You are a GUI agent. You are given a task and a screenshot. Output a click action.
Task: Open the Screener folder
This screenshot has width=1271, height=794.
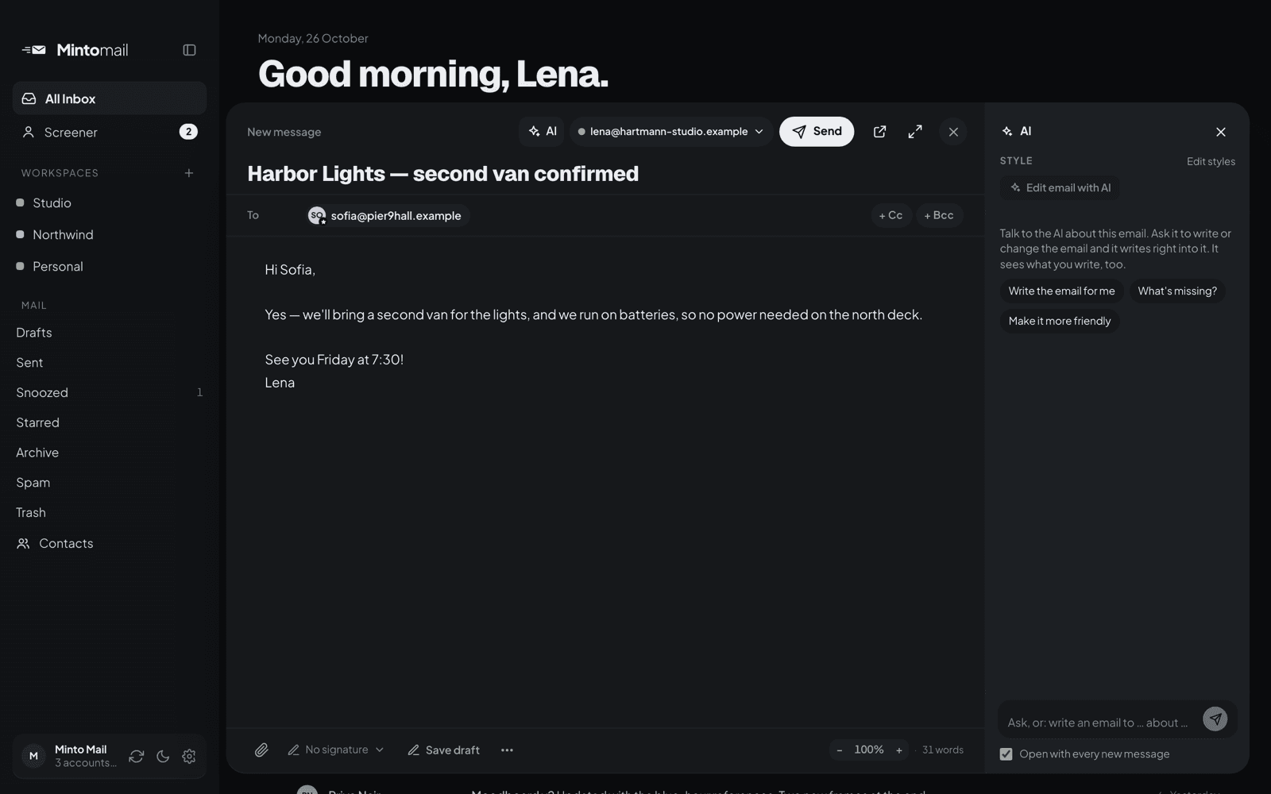tap(110, 132)
